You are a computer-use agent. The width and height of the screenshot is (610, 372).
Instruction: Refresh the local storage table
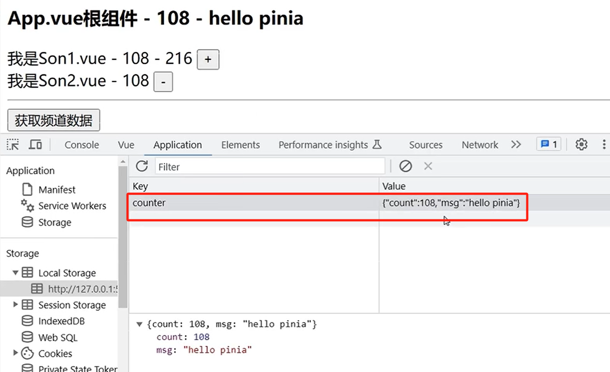[142, 166]
